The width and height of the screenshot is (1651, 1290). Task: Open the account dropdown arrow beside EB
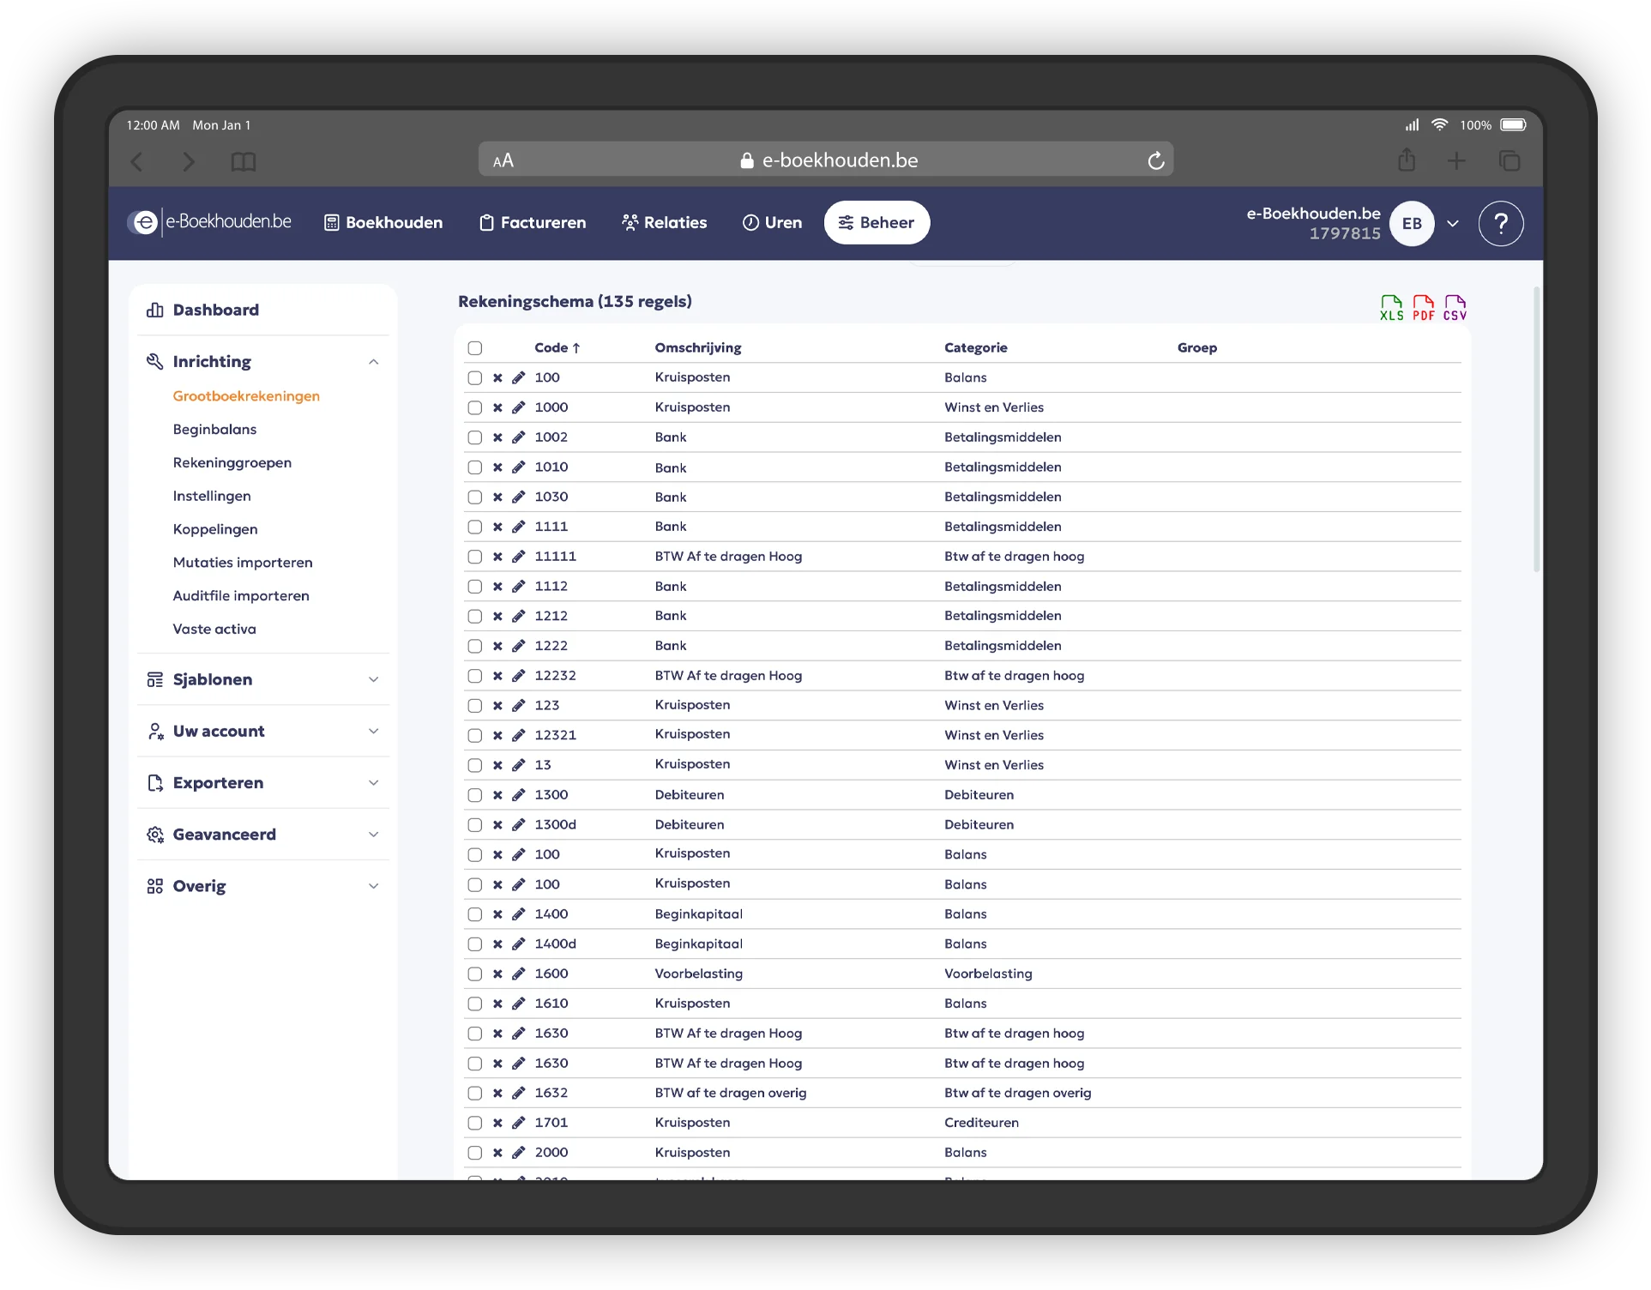pos(1453,224)
